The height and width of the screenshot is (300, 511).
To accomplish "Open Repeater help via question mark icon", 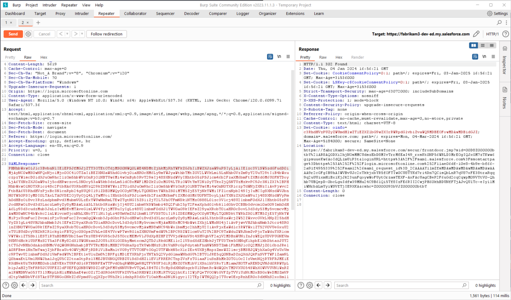I will coord(505,34).
